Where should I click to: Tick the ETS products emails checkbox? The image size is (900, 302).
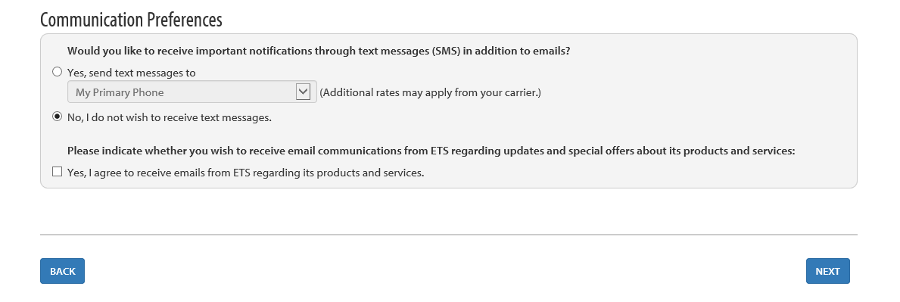57,172
